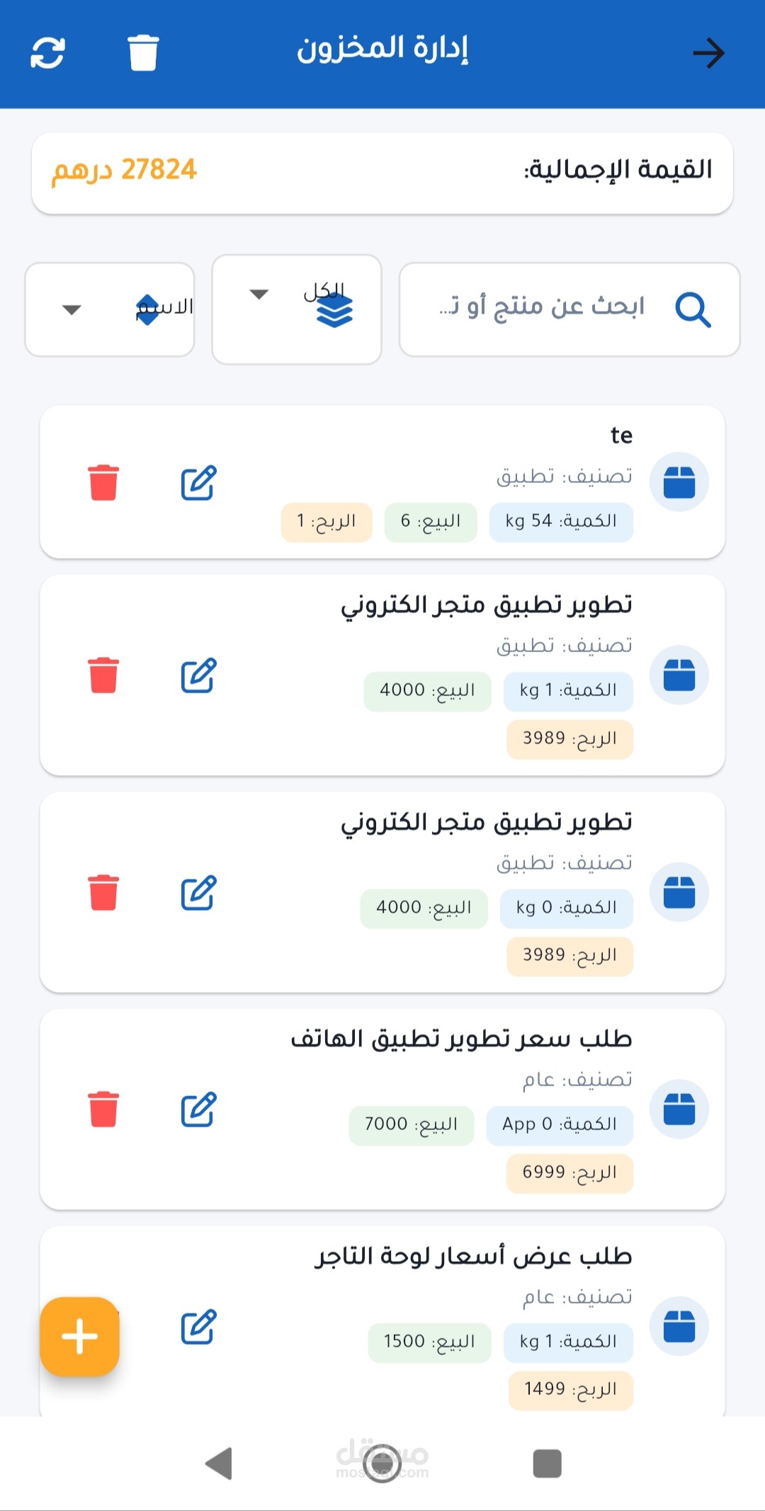Open the 'الاسم' sort dropdown

(x=110, y=309)
